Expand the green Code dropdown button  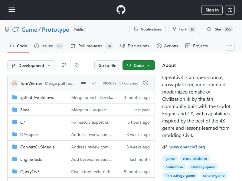click(139, 65)
